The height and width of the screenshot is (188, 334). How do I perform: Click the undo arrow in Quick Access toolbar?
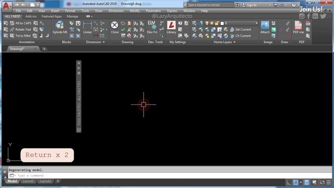(23, 5)
